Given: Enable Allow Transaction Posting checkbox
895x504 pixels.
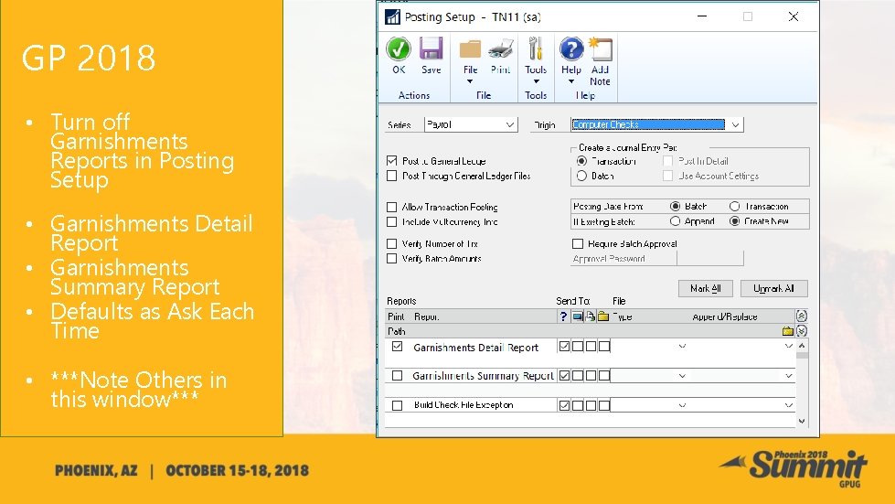Looking at the screenshot, I should coord(391,207).
